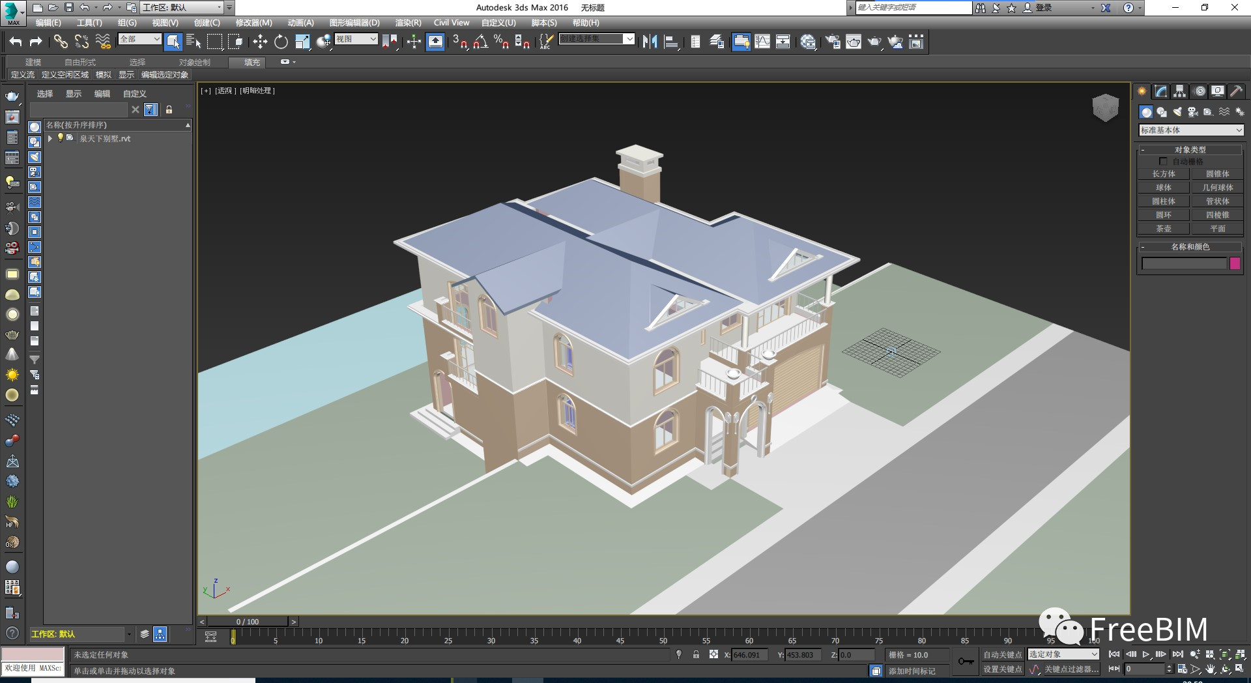Click the object name input field

click(1185, 263)
